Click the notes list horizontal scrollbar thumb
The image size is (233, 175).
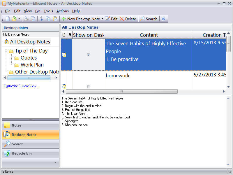tap(122, 91)
